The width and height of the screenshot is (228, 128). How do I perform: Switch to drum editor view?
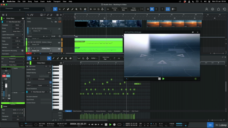(33, 58)
